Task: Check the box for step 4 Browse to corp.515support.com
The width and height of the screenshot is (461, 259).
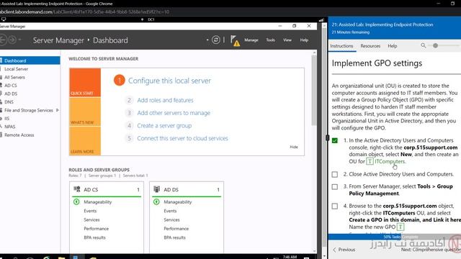Action: [x=334, y=206]
